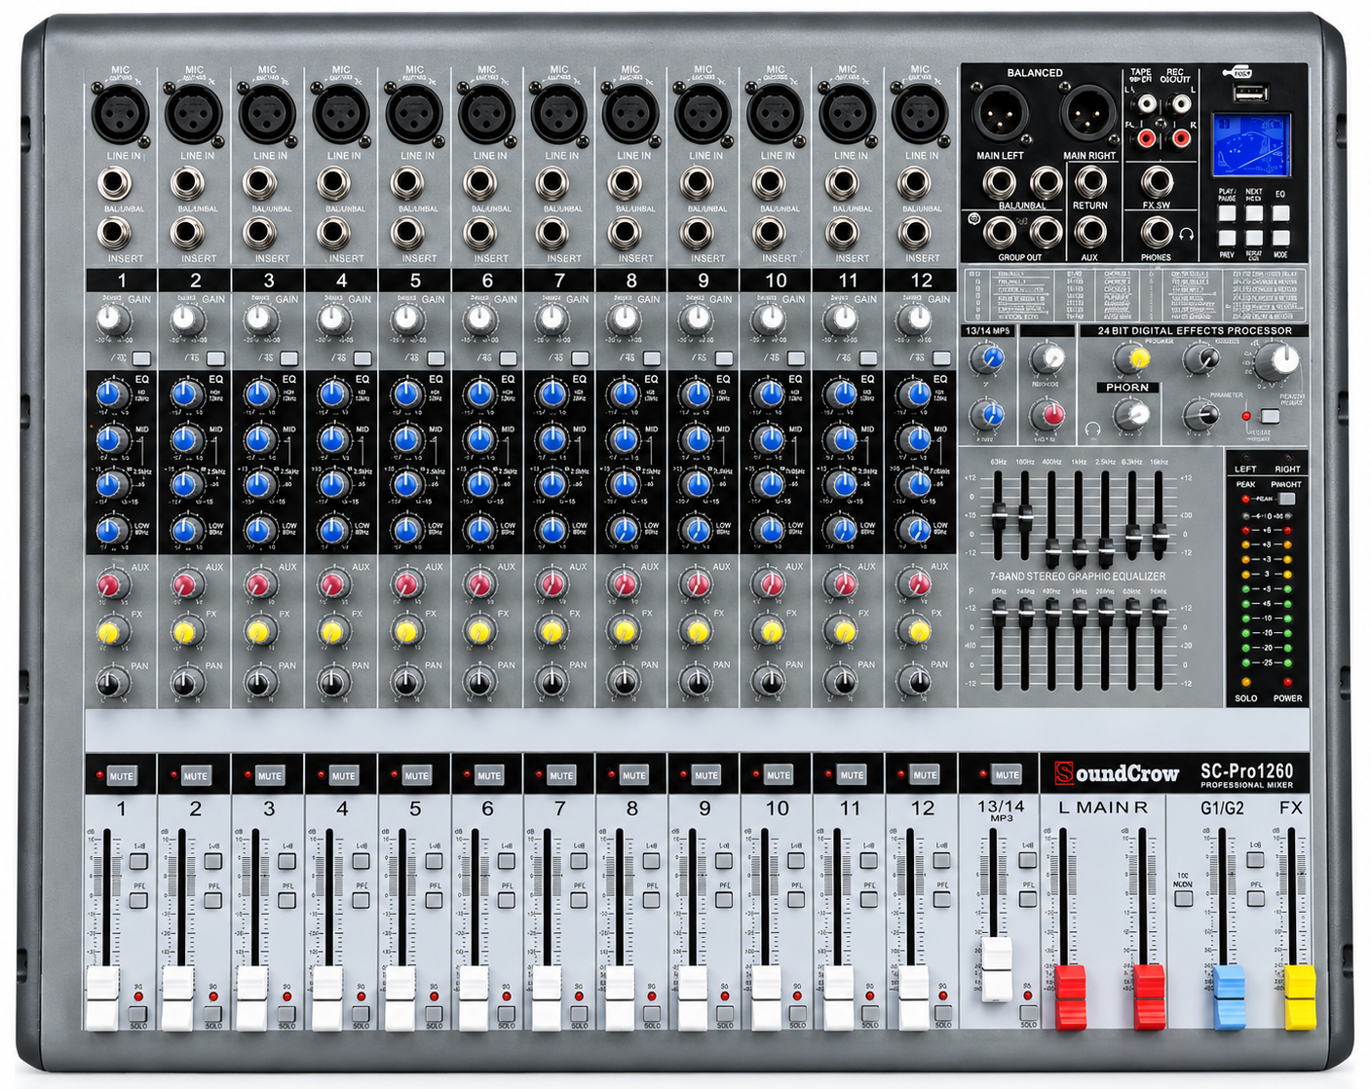The width and height of the screenshot is (1371, 1089).
Task: Click upper-row 63Hz graphic EQ slider
Action: click(999, 516)
